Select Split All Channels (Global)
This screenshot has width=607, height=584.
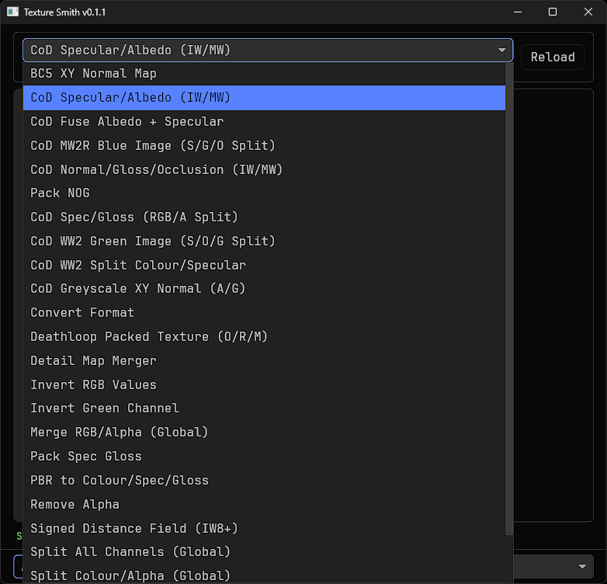tap(265, 552)
